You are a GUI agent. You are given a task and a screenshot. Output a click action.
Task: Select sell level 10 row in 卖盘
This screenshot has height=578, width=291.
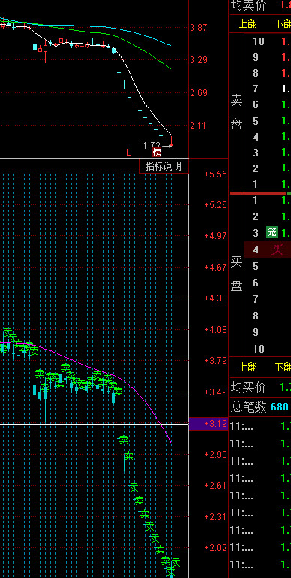[x=268, y=41]
